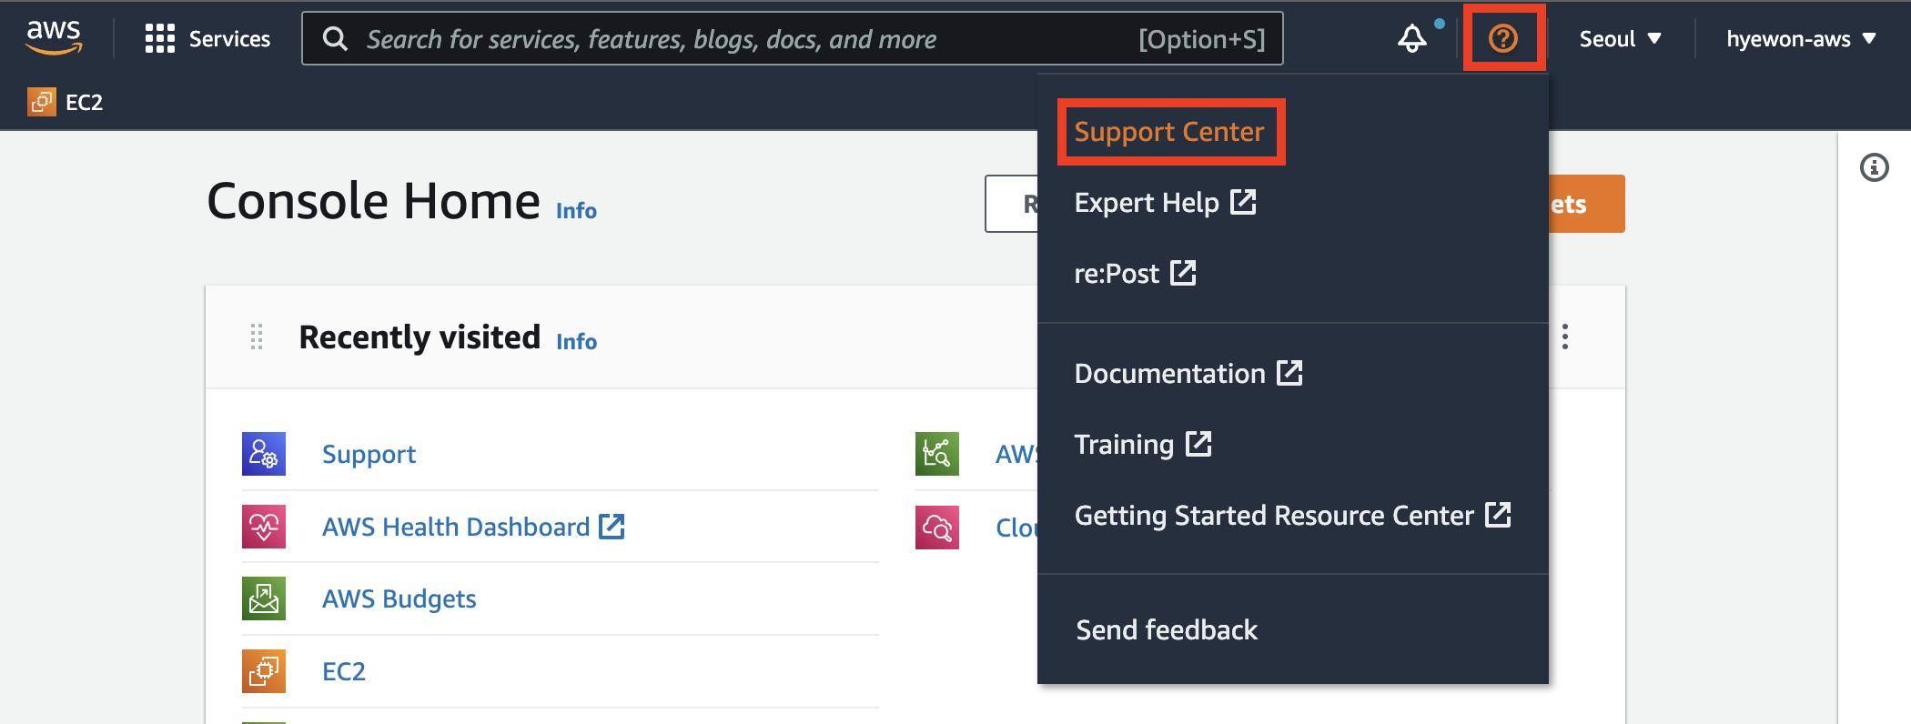This screenshot has height=724, width=1911.
Task: Click the EC2 icon in Recently visited
Action: pyautogui.click(x=264, y=671)
